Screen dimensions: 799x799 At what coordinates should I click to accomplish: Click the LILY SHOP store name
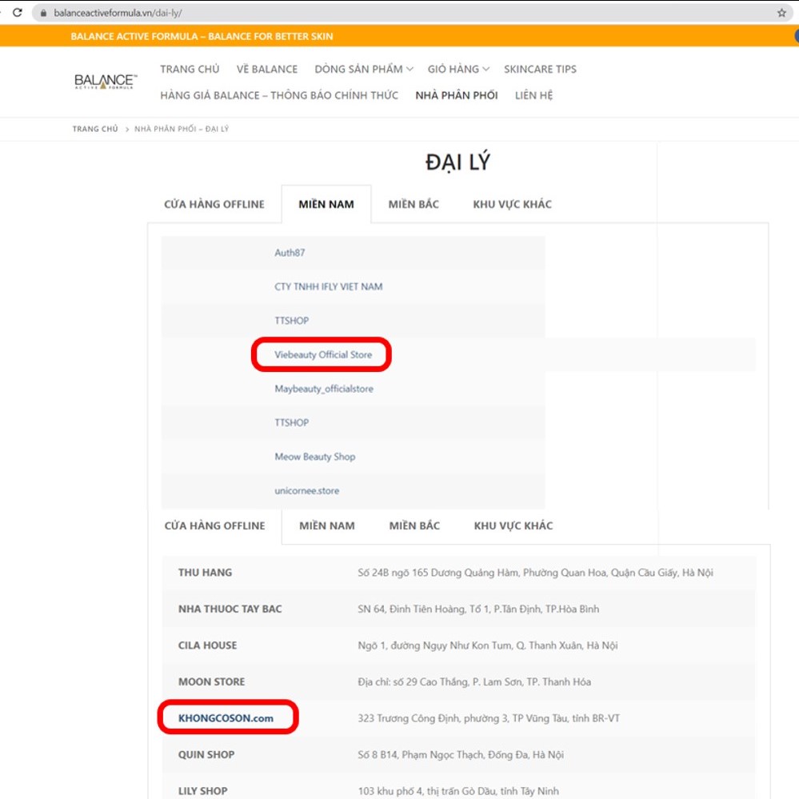[203, 791]
